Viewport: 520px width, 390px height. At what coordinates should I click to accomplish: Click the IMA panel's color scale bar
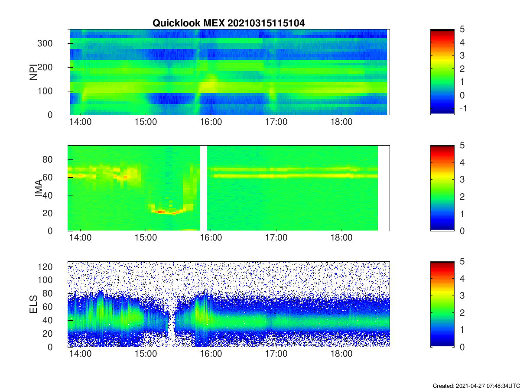tap(442, 188)
